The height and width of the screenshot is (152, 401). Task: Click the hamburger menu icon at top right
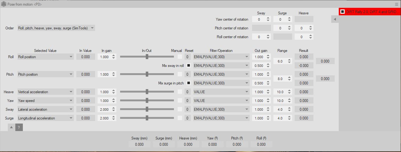[396, 4]
